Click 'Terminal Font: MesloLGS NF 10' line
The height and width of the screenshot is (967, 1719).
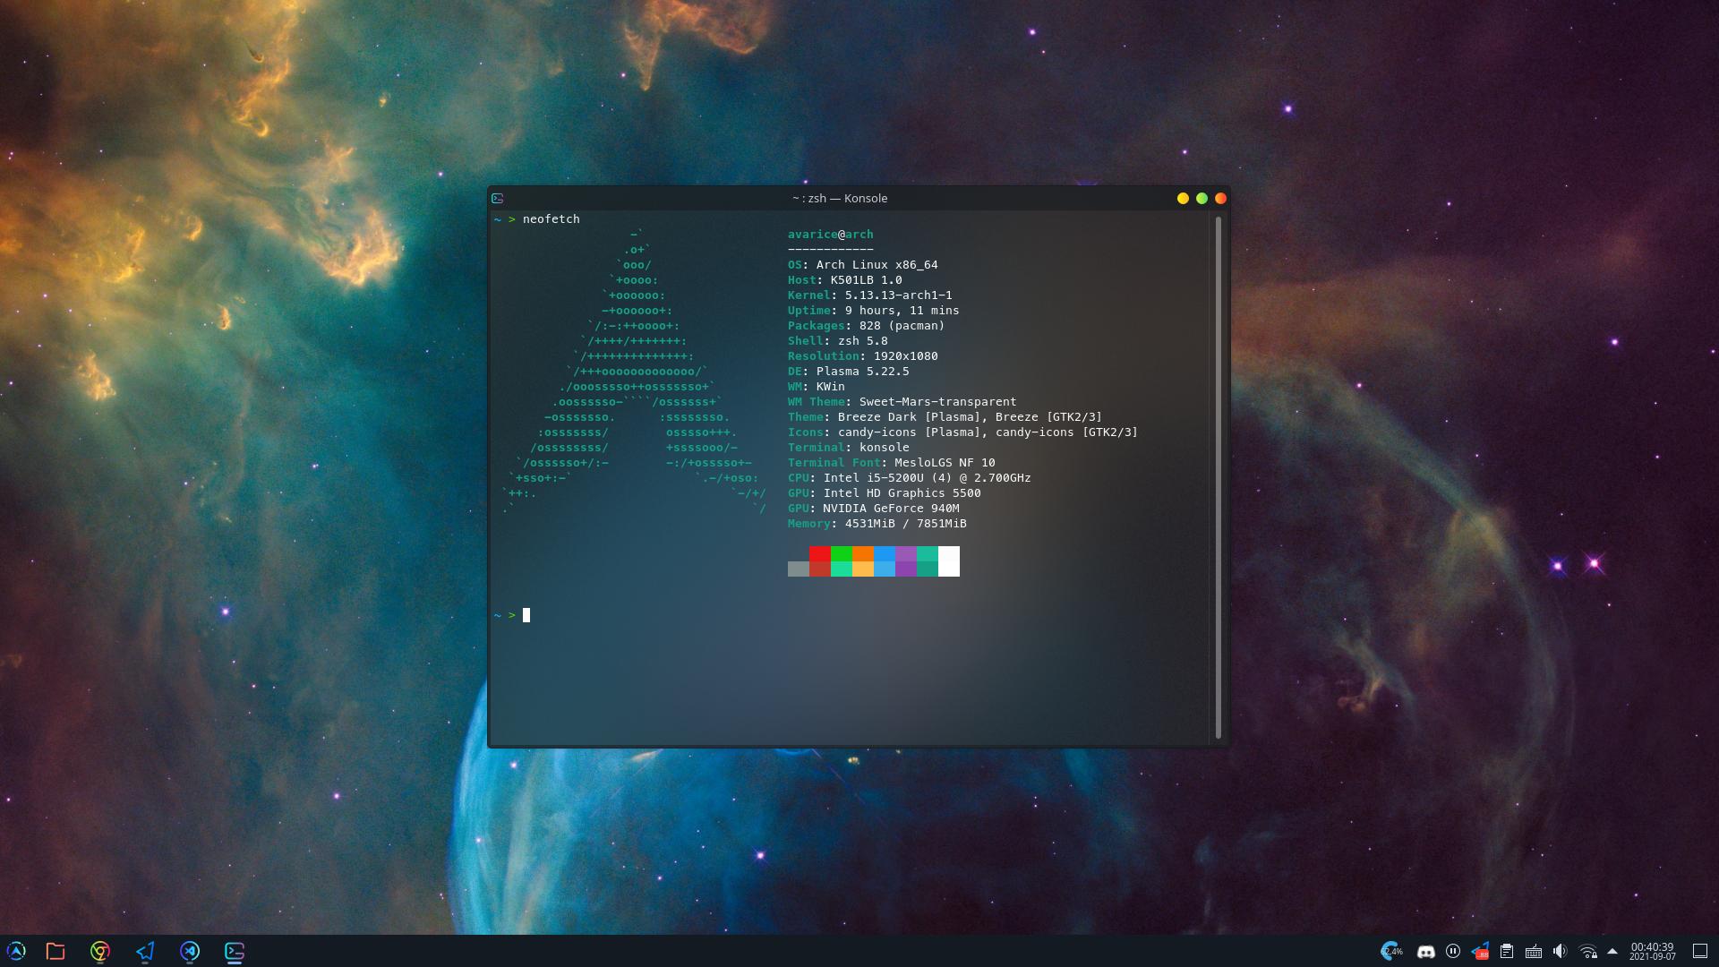[892, 463]
